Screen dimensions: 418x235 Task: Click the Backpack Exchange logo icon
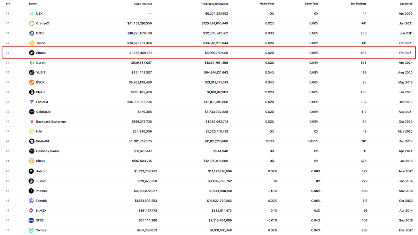pyautogui.click(x=32, y=122)
